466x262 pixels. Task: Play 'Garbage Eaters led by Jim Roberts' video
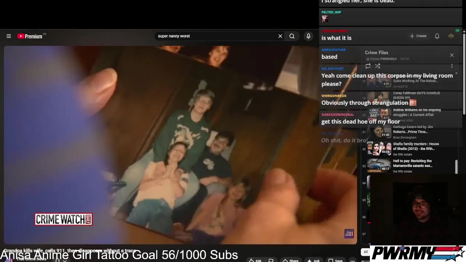coord(413,129)
